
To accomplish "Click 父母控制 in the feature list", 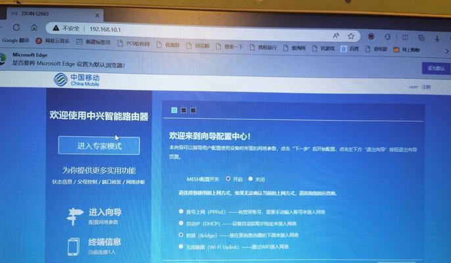I will (x=87, y=182).
